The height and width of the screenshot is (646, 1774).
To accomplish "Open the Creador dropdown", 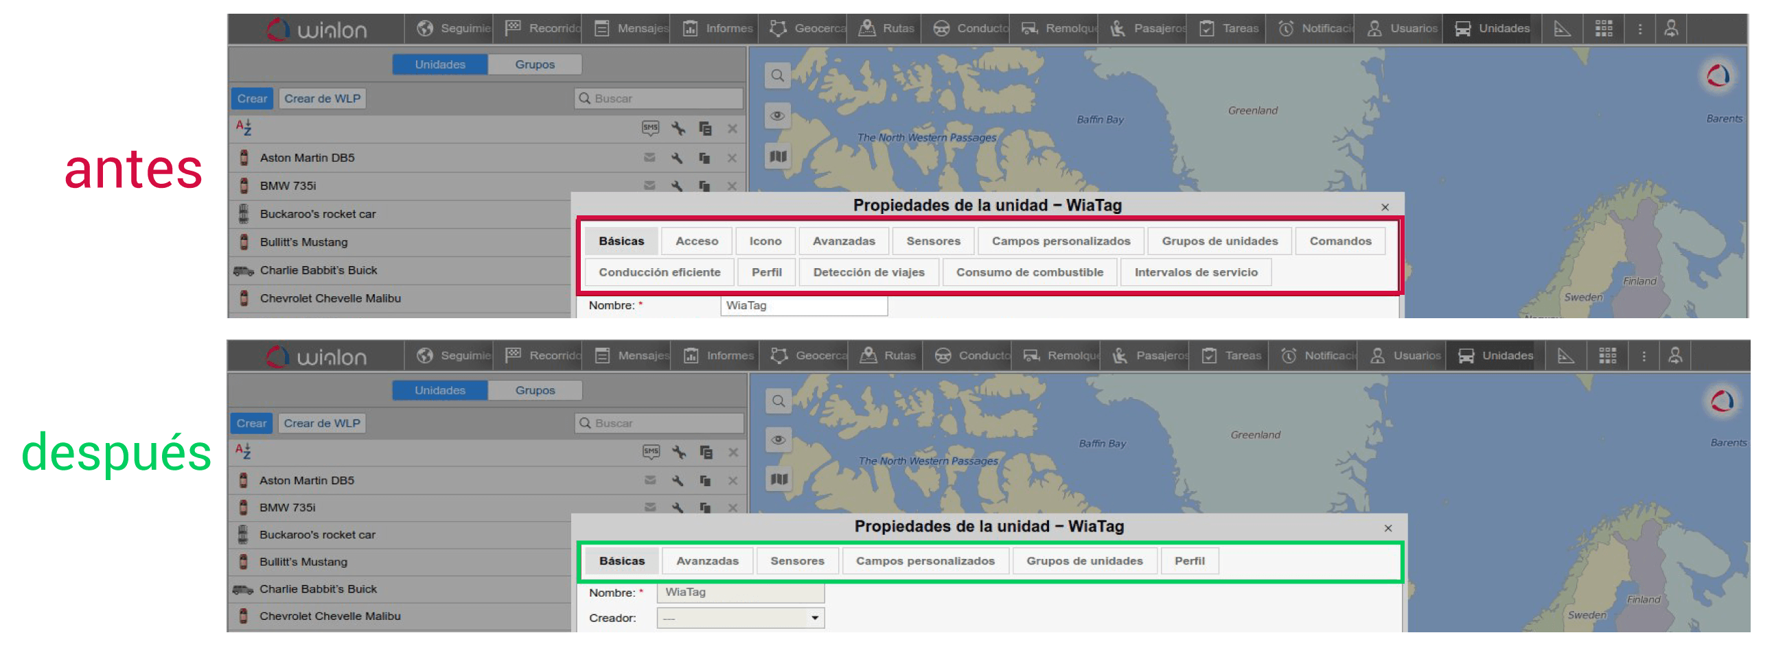I will coord(740,618).
